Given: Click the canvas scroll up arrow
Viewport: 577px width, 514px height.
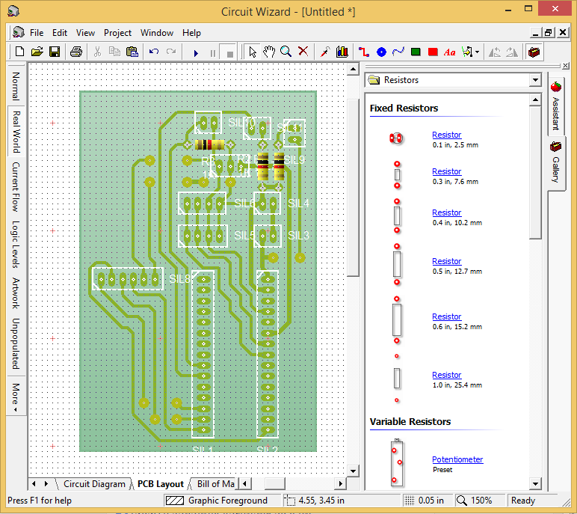Looking at the screenshot, I should pyautogui.click(x=353, y=70).
